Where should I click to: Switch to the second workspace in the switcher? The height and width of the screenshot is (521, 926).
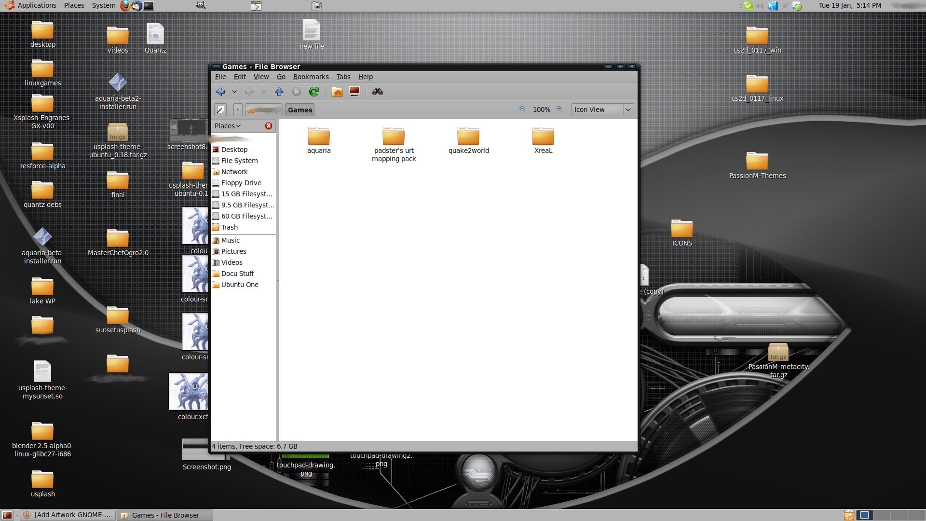(882, 515)
